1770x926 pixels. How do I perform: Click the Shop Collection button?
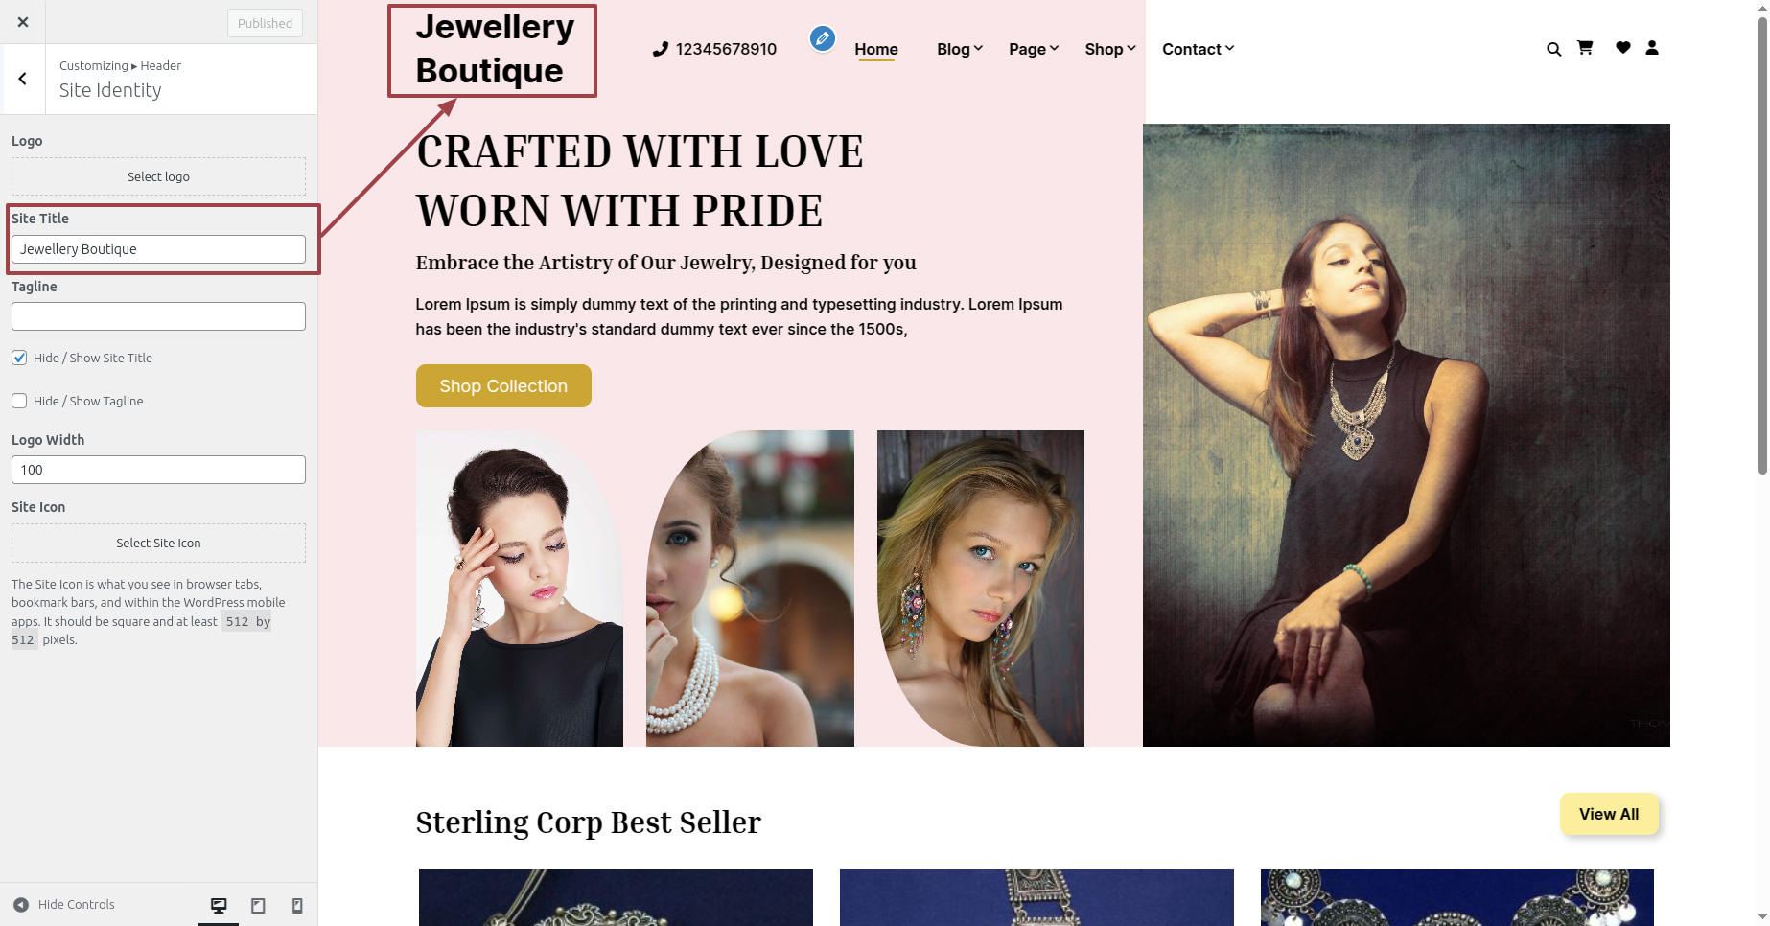pos(503,385)
